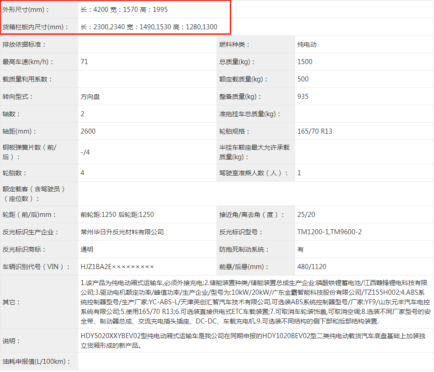Select the track width 前轮距:1250 后轮距:1250 value

[117, 215]
